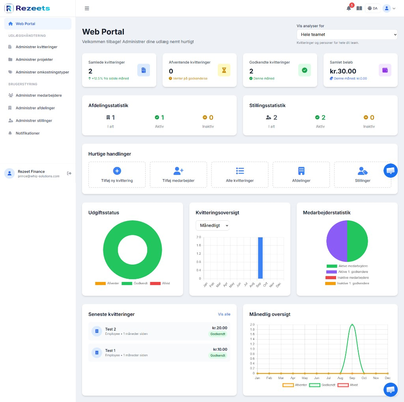Expand the user profile menu in header
The width and height of the screenshot is (404, 402).
(389, 8)
